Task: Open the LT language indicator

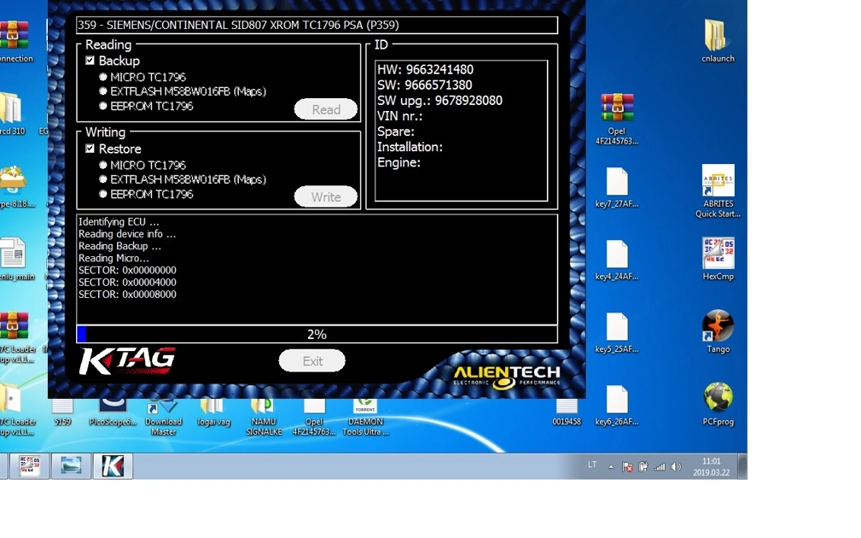Action: 592,465
